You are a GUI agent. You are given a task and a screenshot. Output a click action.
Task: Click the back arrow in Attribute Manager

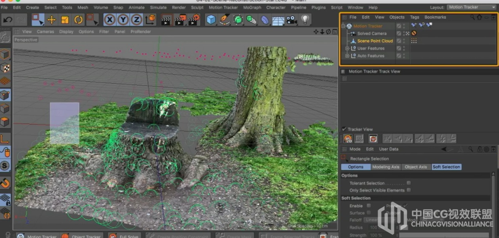click(443, 149)
